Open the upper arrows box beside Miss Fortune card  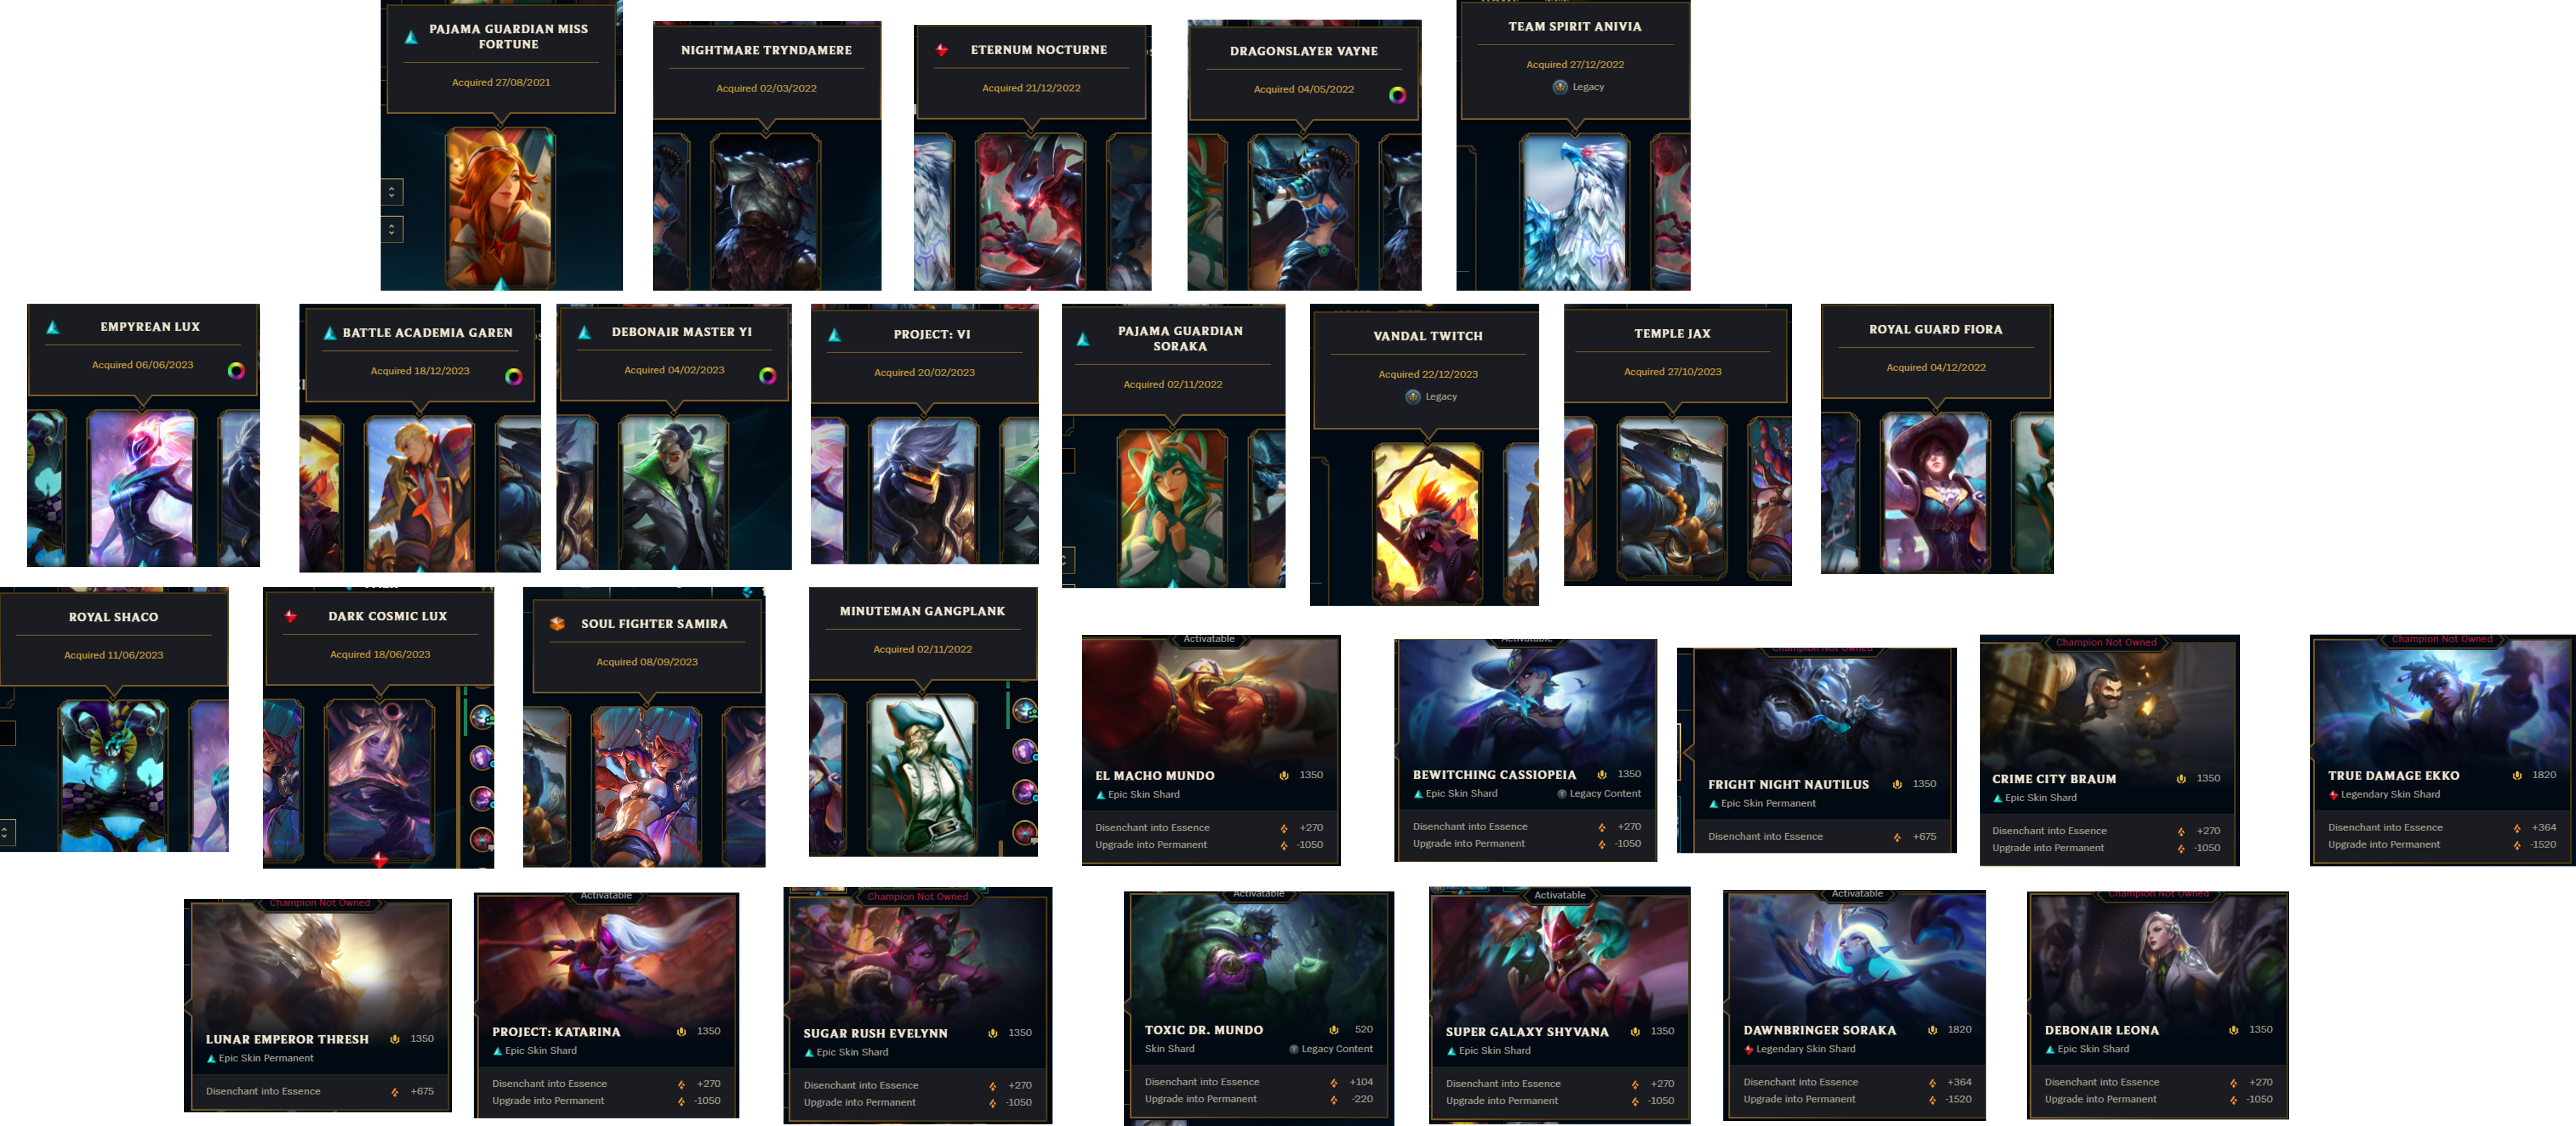[x=392, y=192]
